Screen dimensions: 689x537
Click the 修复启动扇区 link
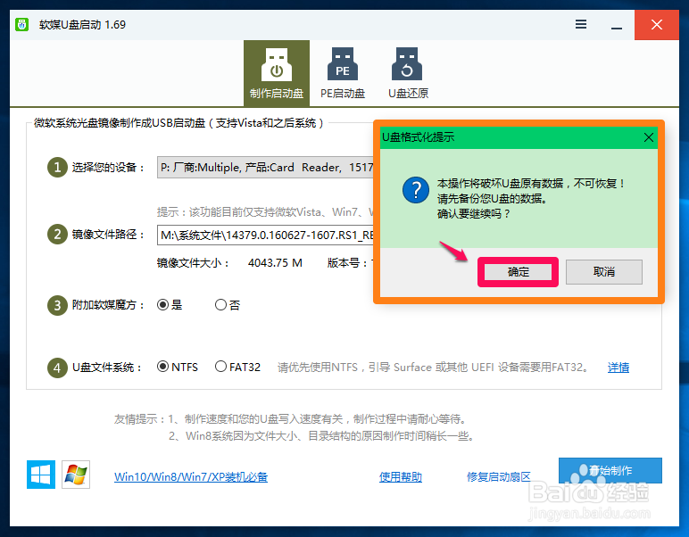pyautogui.click(x=498, y=477)
